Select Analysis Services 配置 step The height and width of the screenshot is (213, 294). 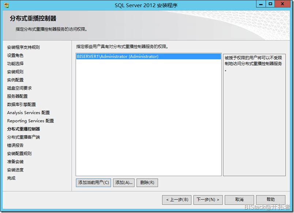29,113
